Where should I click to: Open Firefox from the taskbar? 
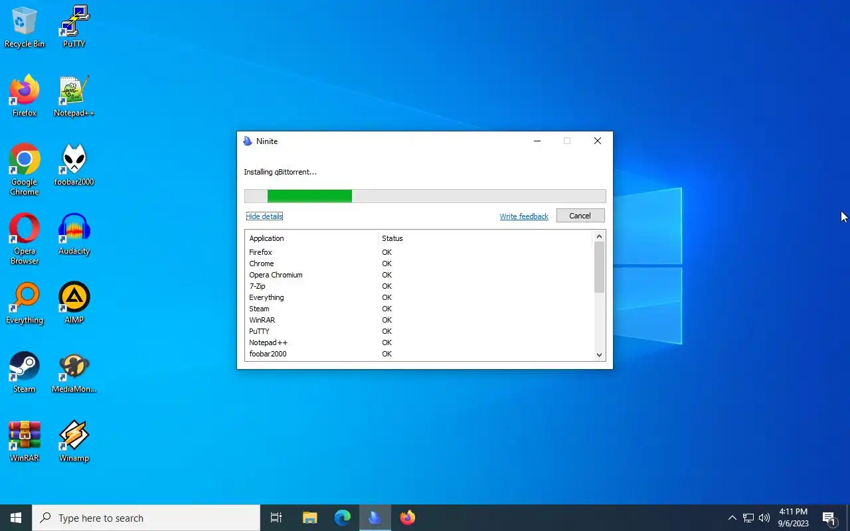click(x=407, y=518)
